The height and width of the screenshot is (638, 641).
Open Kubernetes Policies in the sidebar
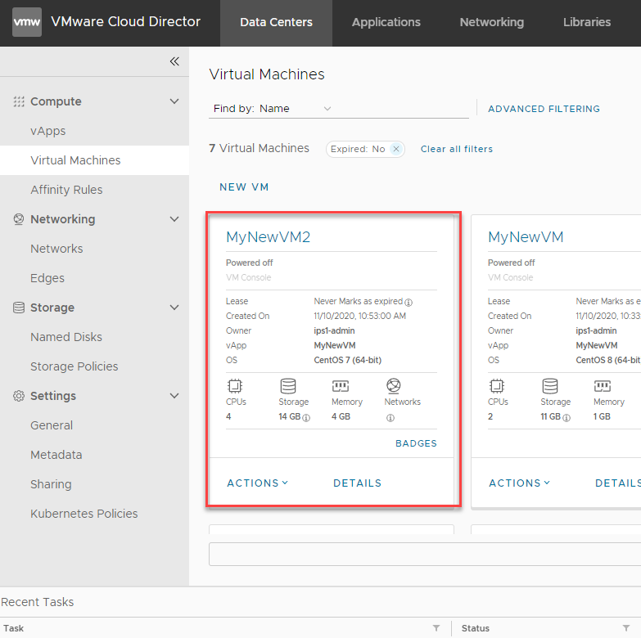tap(84, 514)
